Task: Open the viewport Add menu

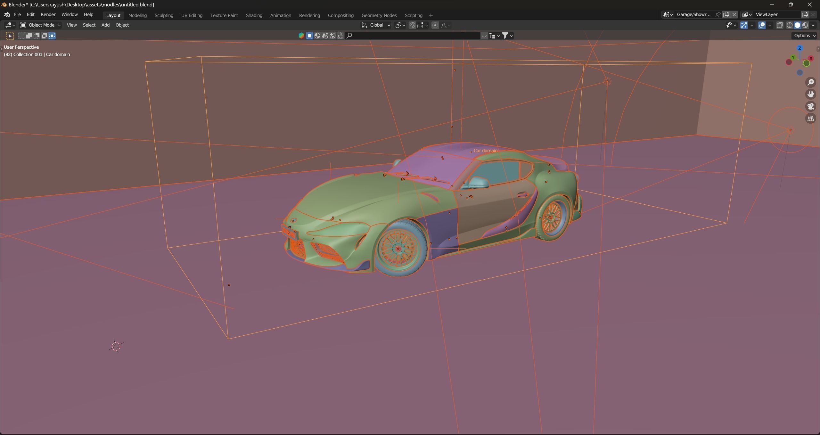Action: tap(105, 25)
